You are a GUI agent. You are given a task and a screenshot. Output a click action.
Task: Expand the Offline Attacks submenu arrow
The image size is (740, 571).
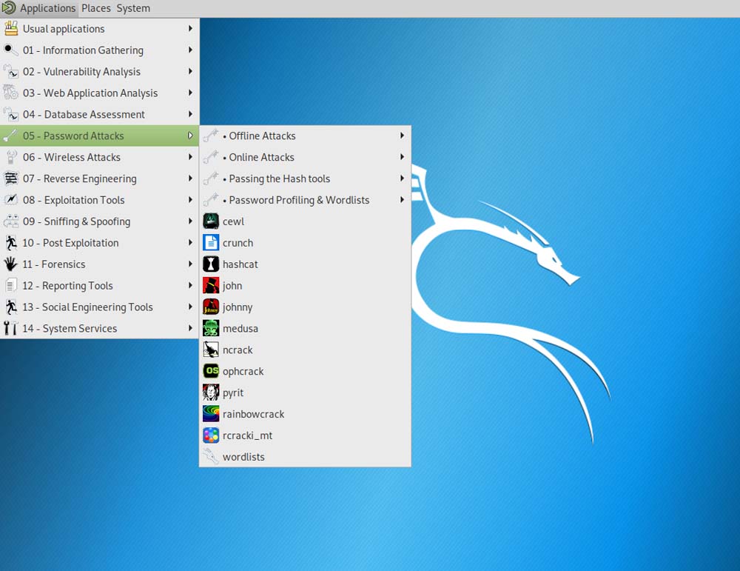click(402, 136)
